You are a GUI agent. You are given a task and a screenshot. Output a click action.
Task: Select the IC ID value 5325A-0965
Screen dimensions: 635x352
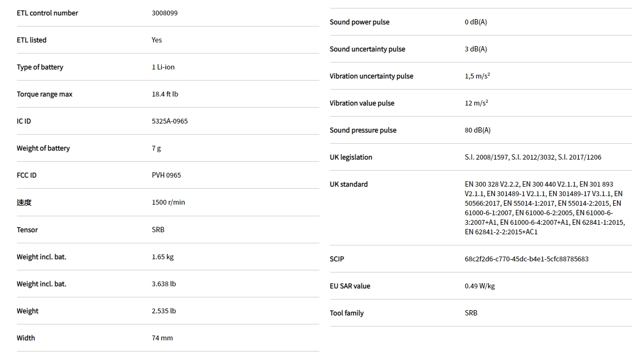(170, 121)
